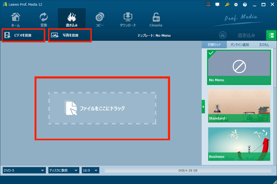Click the key registration icon
Image resolution: width=277 pixels, height=184 pixels.
(x=227, y=5)
